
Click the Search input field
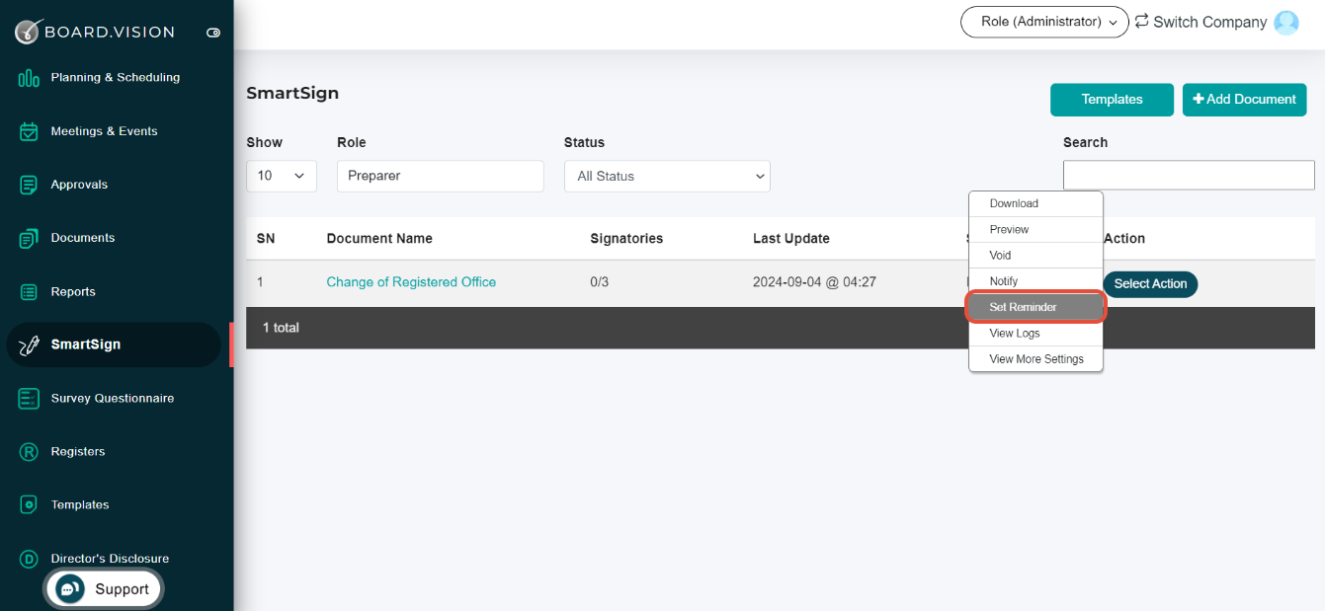1189,175
